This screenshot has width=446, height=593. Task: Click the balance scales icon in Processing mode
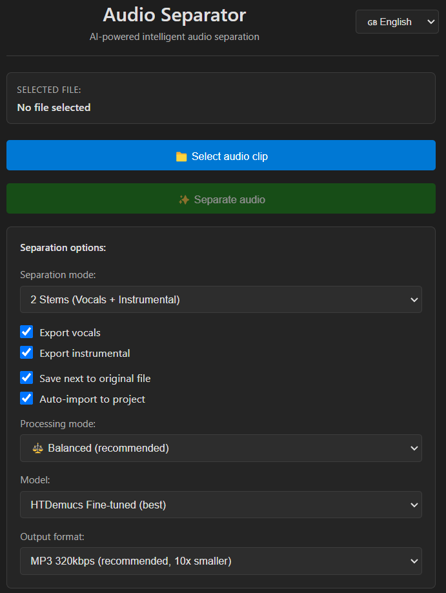pyautogui.click(x=37, y=448)
